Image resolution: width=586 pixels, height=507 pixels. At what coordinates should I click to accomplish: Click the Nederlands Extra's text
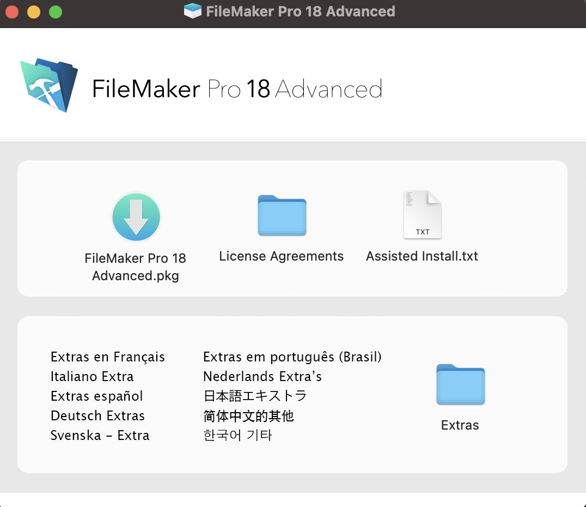click(263, 376)
